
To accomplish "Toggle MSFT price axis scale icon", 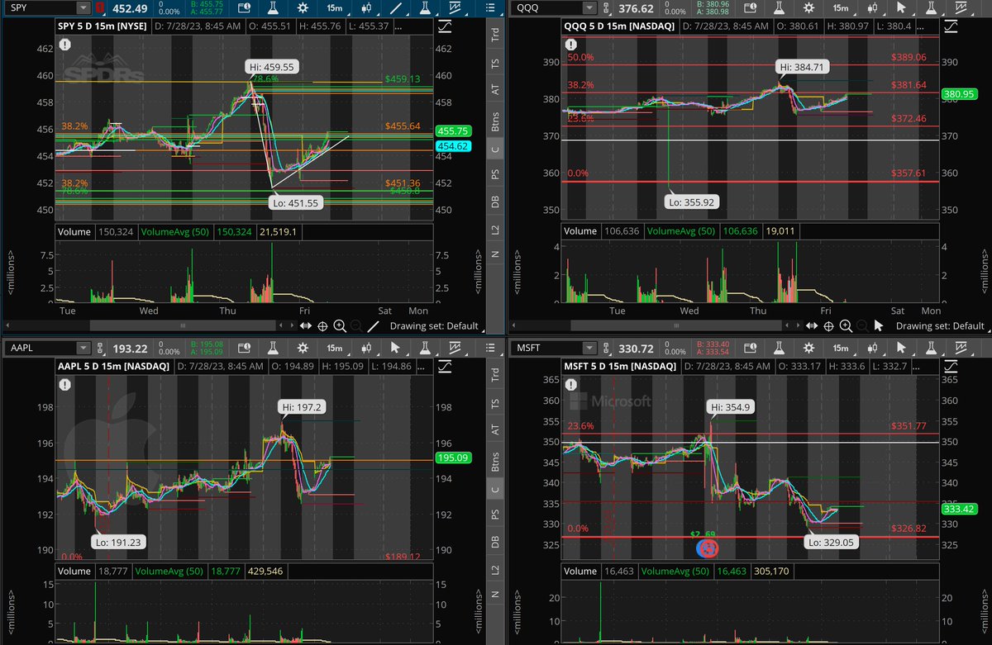I will (951, 366).
